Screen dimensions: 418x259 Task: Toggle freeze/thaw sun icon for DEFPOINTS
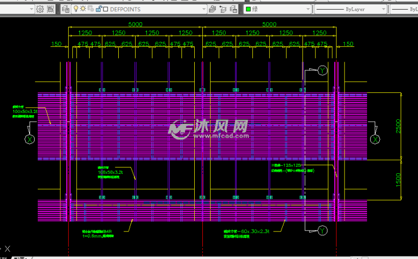[x=83, y=9]
